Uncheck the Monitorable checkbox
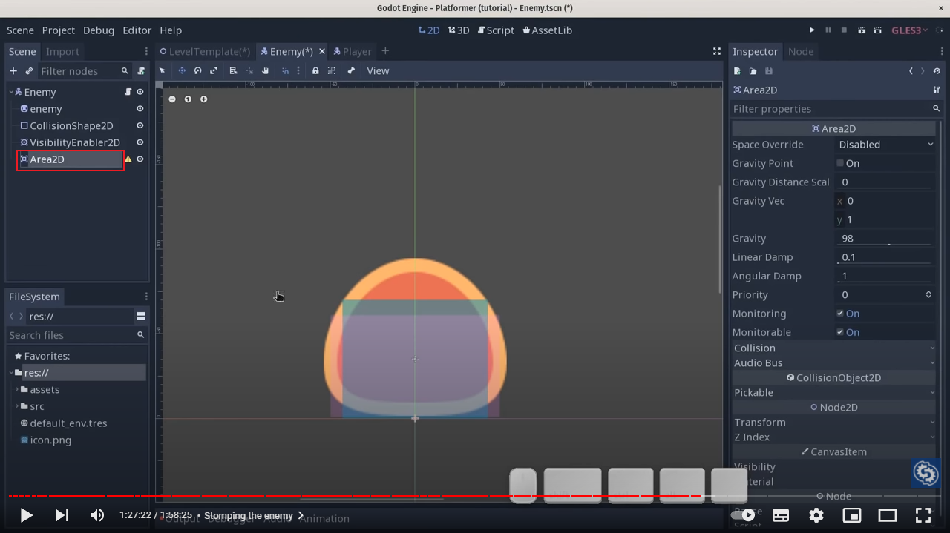This screenshot has width=950, height=533. pos(840,332)
